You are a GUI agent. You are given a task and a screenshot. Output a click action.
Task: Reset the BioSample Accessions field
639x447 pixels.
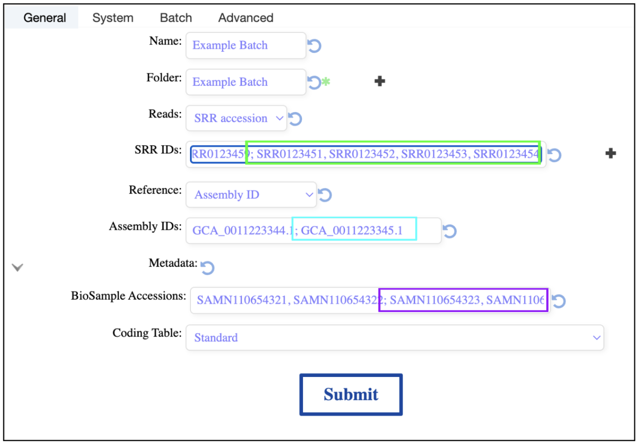click(559, 301)
